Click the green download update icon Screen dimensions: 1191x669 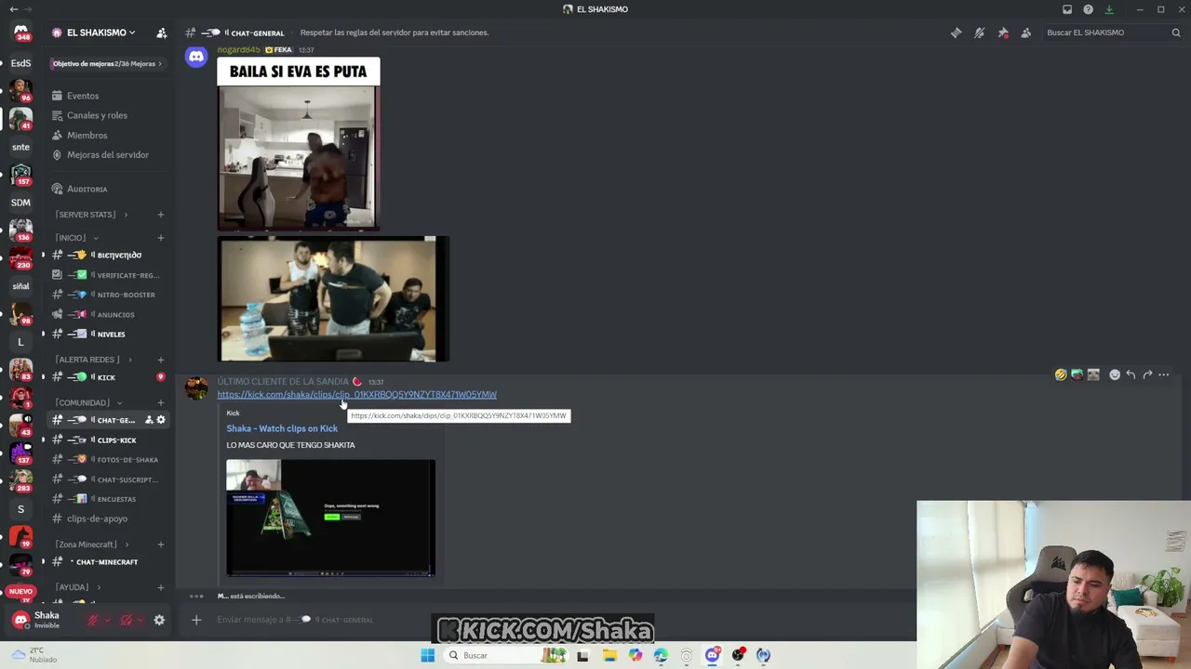pos(1109,9)
